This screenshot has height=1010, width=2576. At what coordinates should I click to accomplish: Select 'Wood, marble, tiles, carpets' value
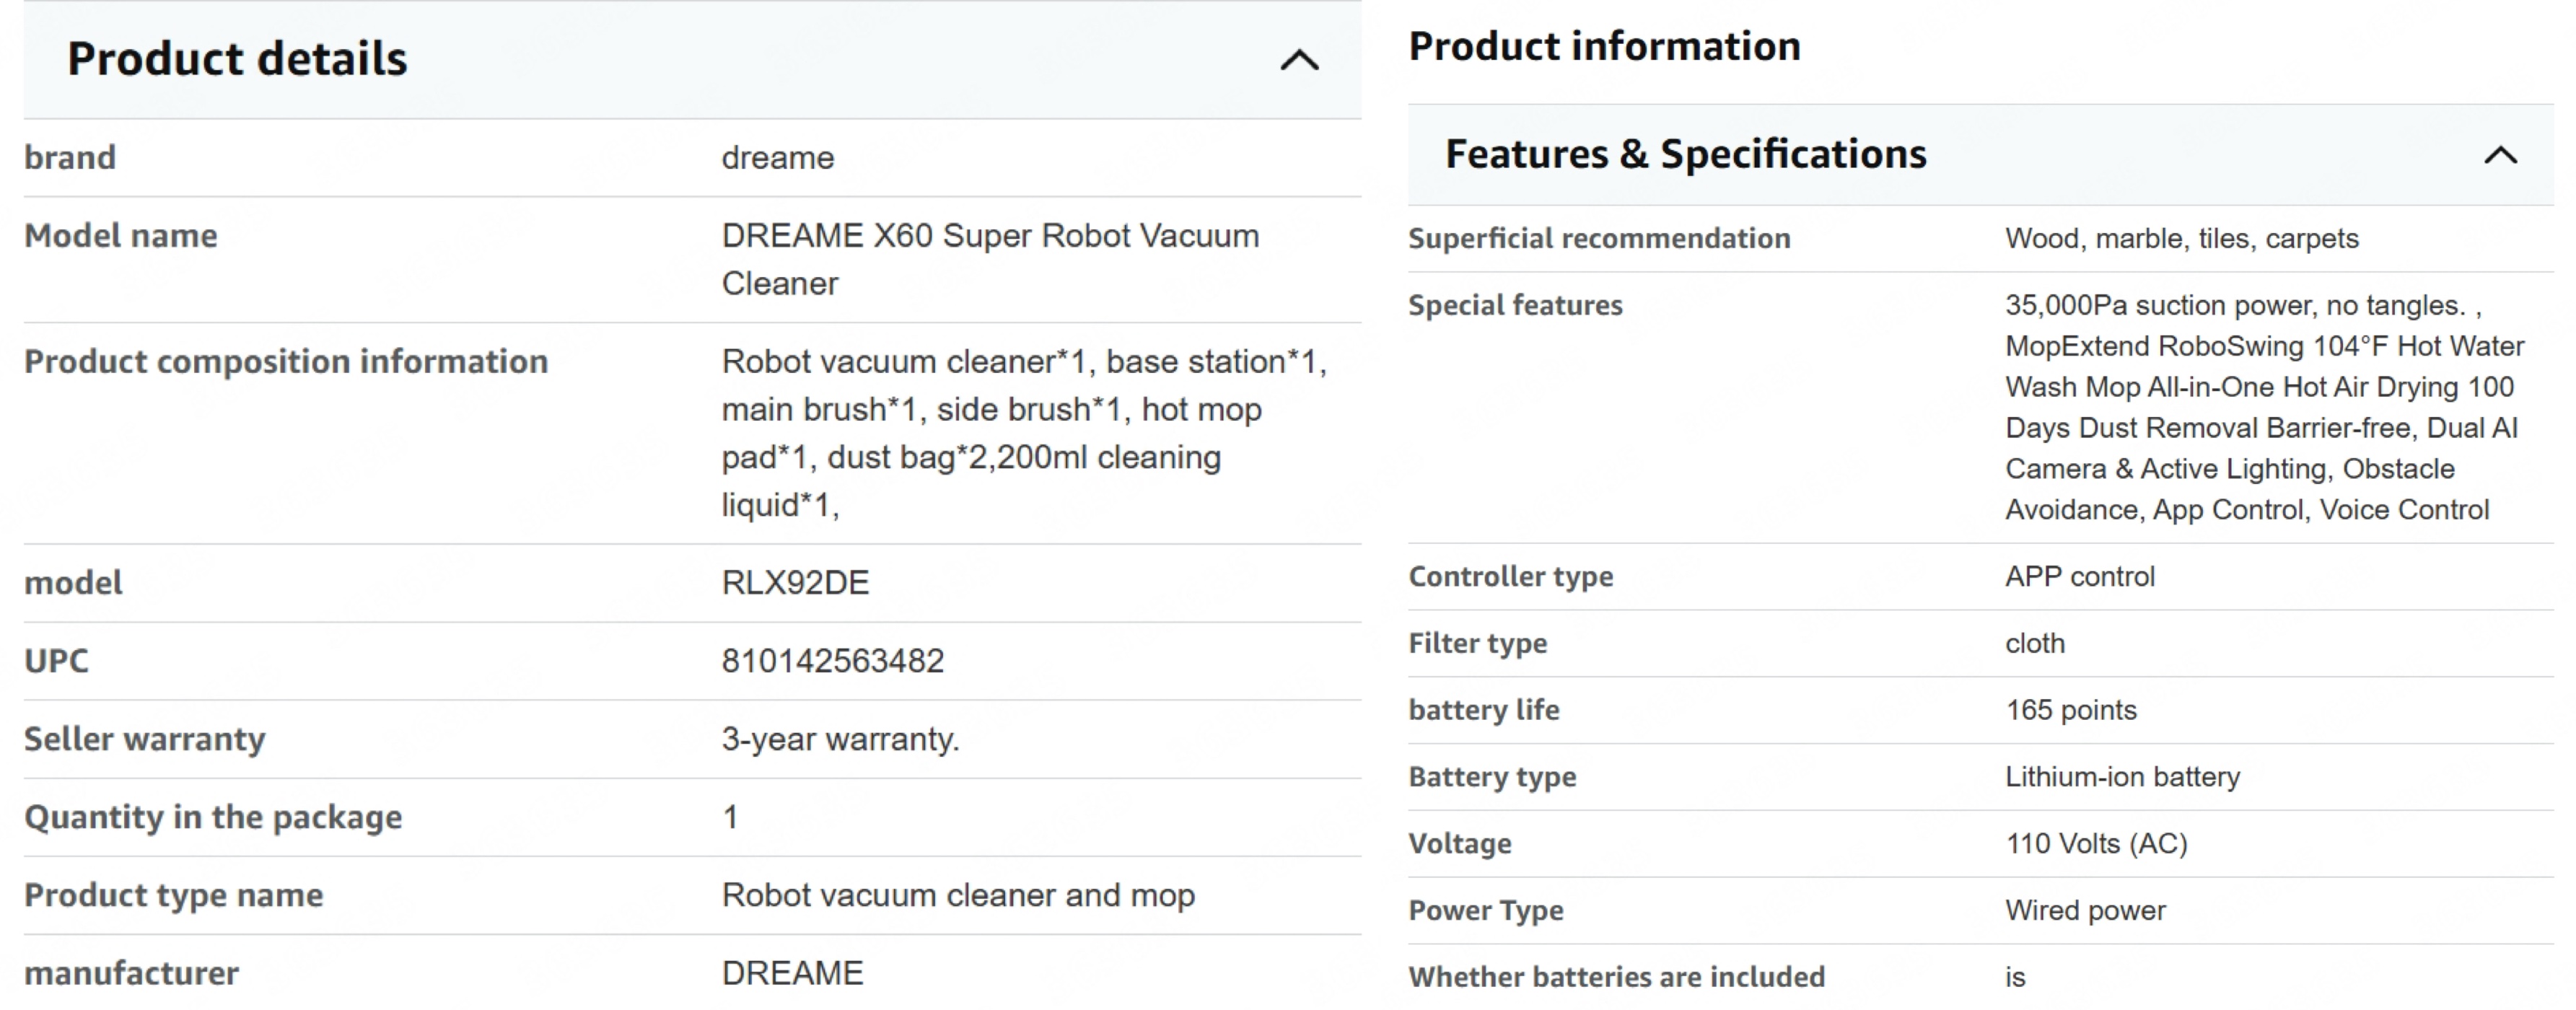[2182, 238]
